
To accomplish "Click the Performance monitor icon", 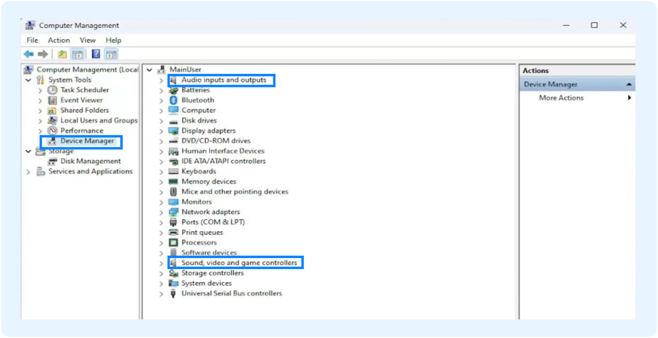I will (53, 131).
